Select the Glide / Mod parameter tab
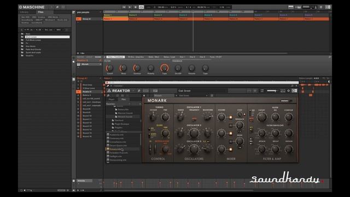The height and width of the screenshot is (197, 350). [x=154, y=57]
